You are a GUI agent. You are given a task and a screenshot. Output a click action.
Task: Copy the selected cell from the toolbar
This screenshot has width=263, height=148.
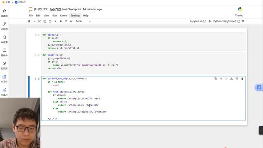click(45, 21)
